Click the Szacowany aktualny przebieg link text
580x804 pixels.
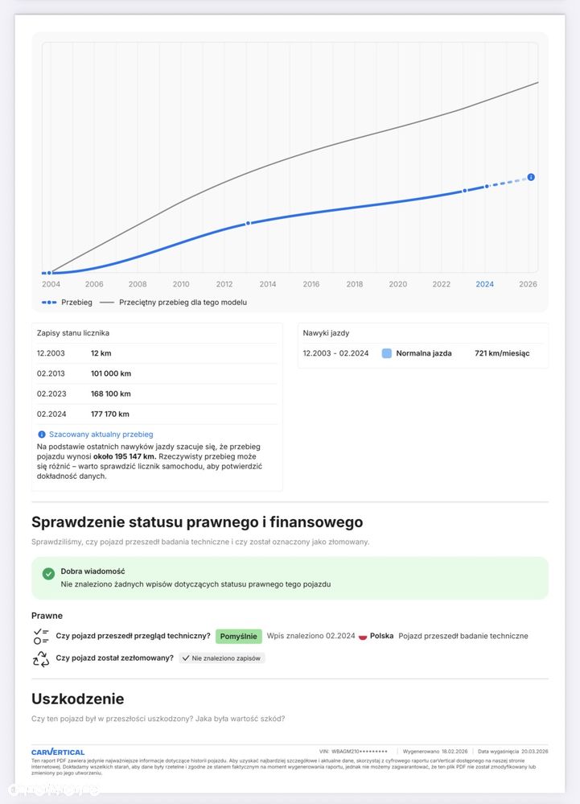101,435
